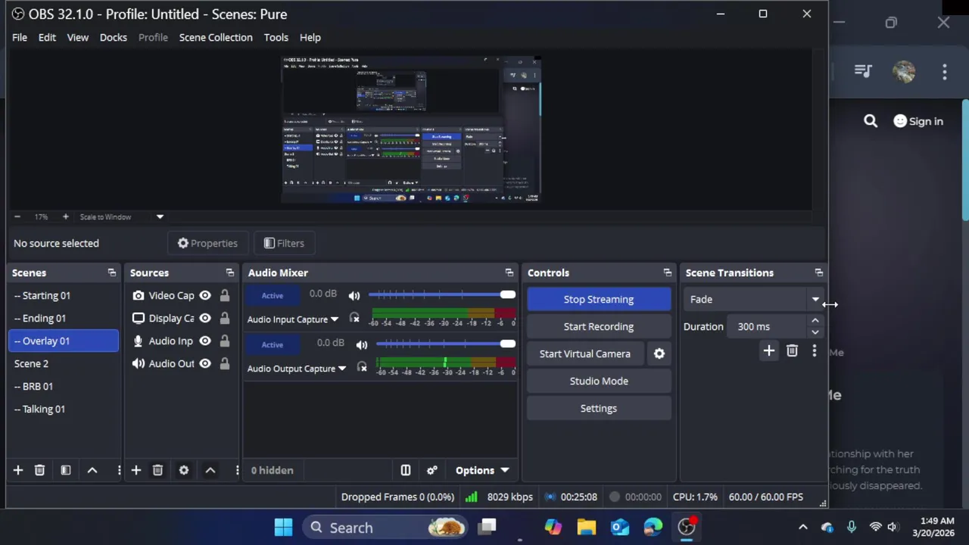Enable Studio Mode
Image resolution: width=969 pixels, height=545 pixels.
tap(599, 381)
